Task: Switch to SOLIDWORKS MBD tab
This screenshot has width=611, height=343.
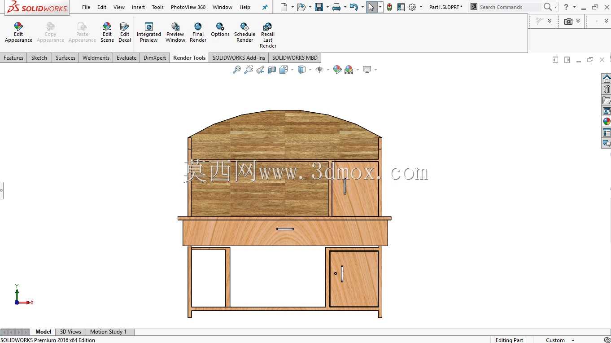Action: (x=295, y=58)
